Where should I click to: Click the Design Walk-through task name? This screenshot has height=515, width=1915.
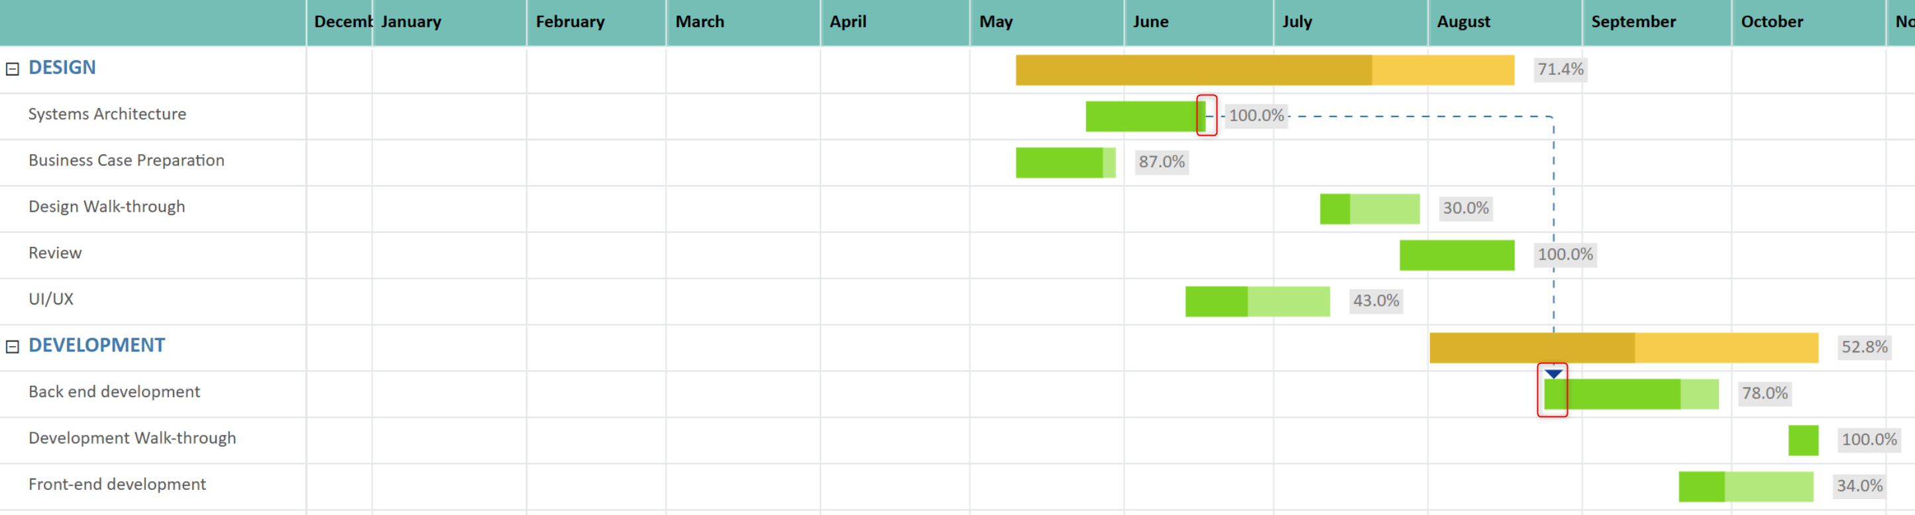coord(106,207)
